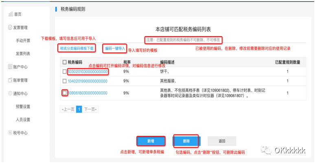Viewport: 315px width, 163px height.
Task: Open 账户中心 section
Action: tap(20, 67)
